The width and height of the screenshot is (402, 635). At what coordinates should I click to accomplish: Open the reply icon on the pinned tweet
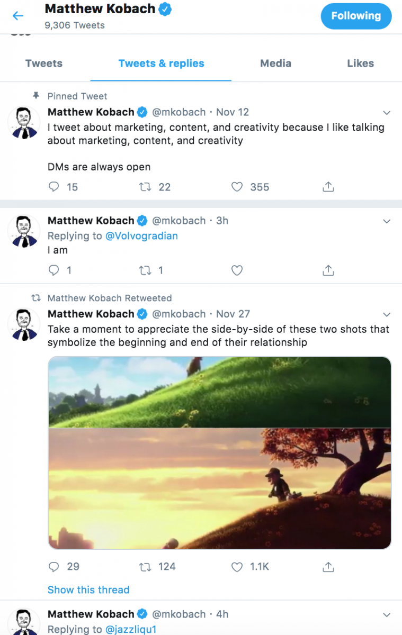[53, 187]
